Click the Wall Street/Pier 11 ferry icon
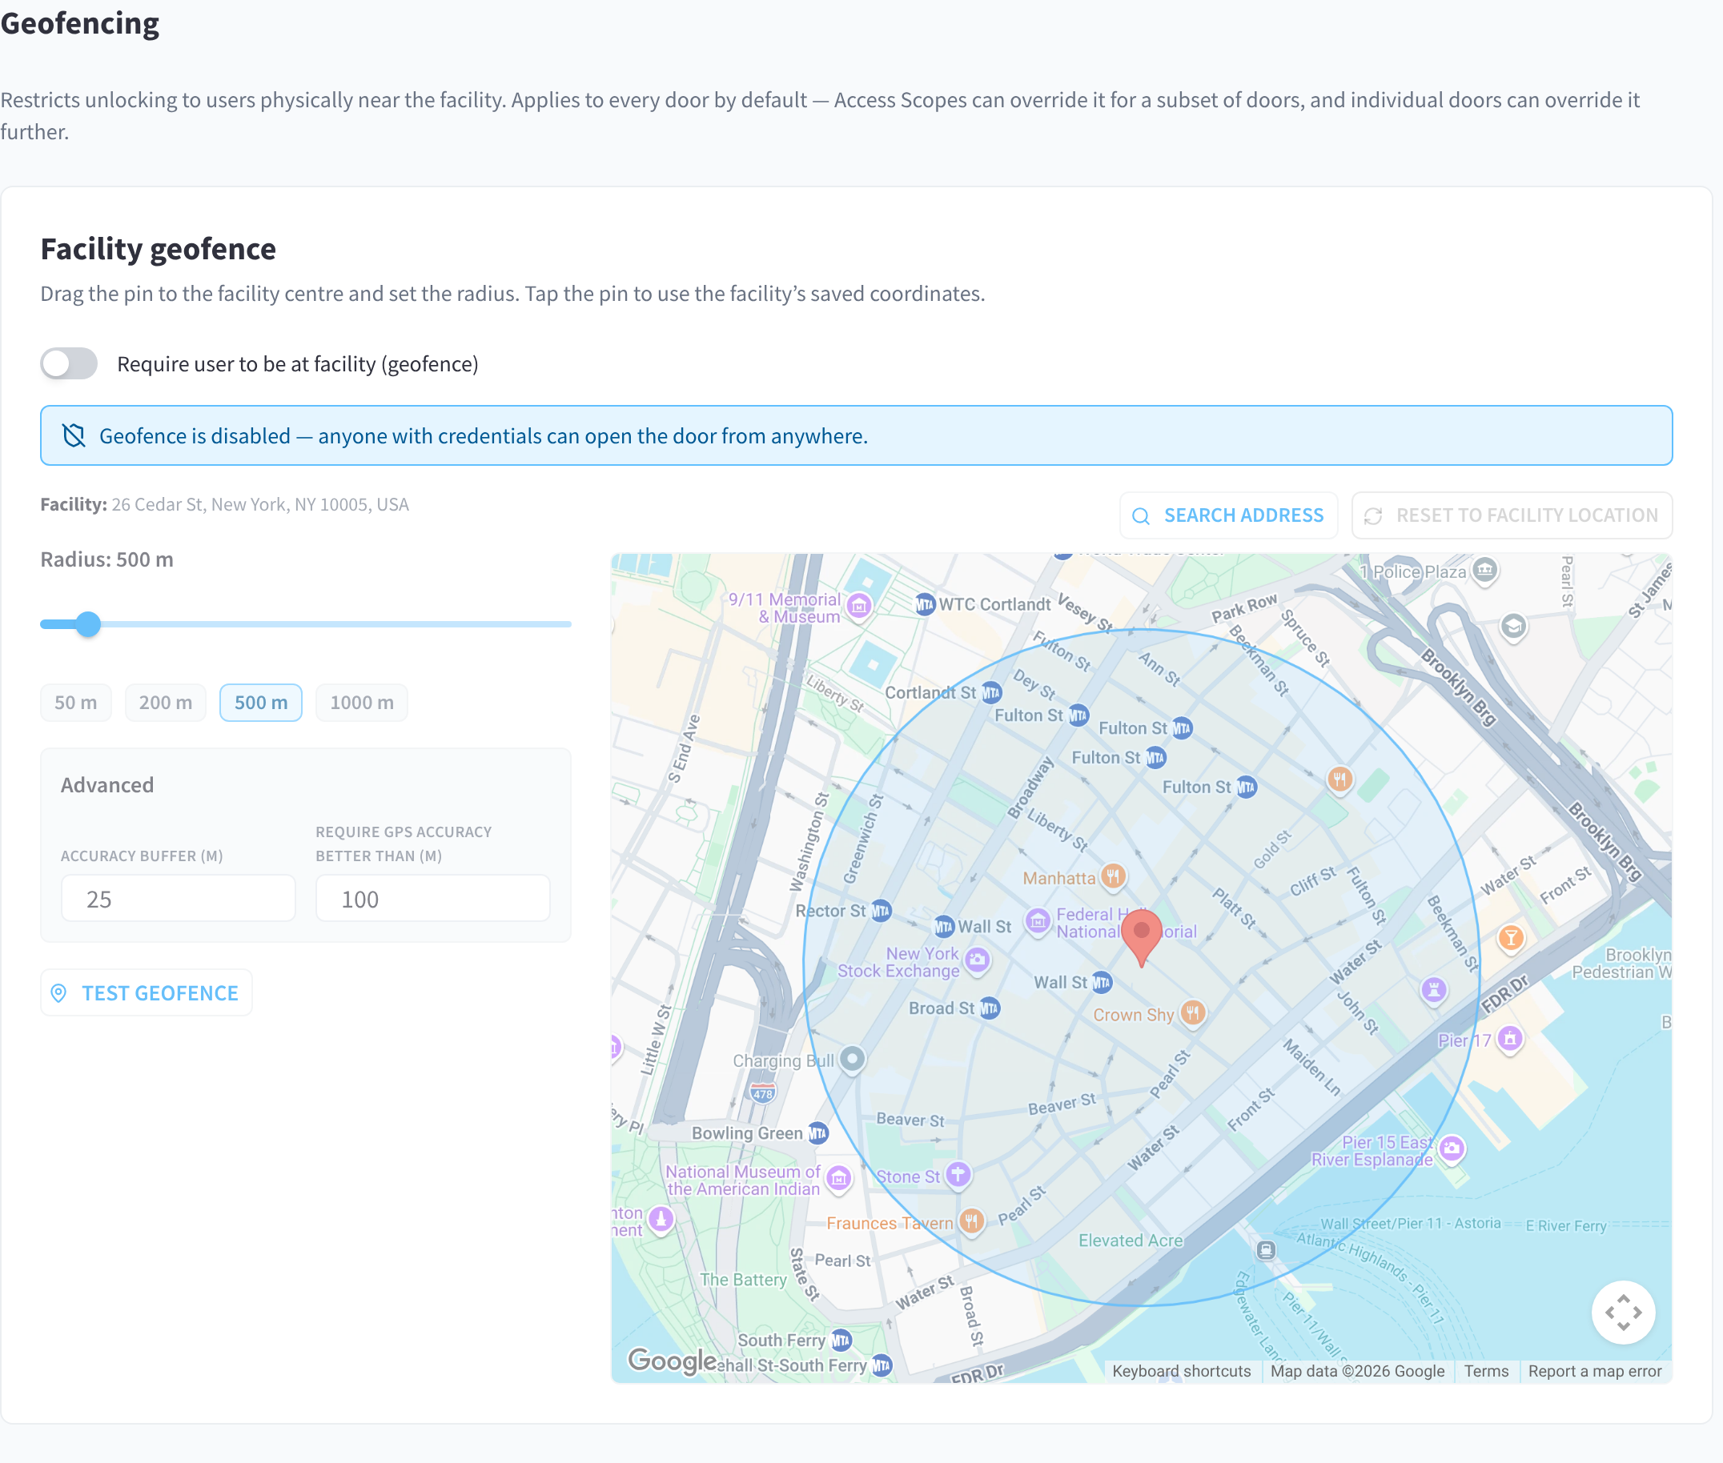The image size is (1723, 1463). [1265, 1250]
